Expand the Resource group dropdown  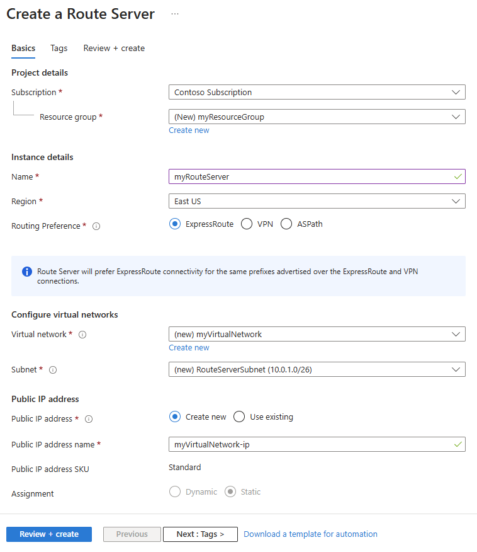pos(317,117)
